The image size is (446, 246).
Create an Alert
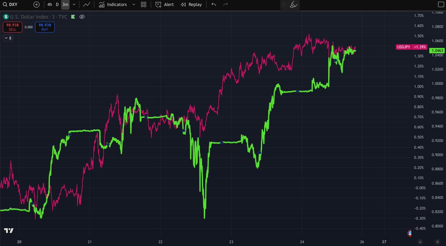(164, 4)
